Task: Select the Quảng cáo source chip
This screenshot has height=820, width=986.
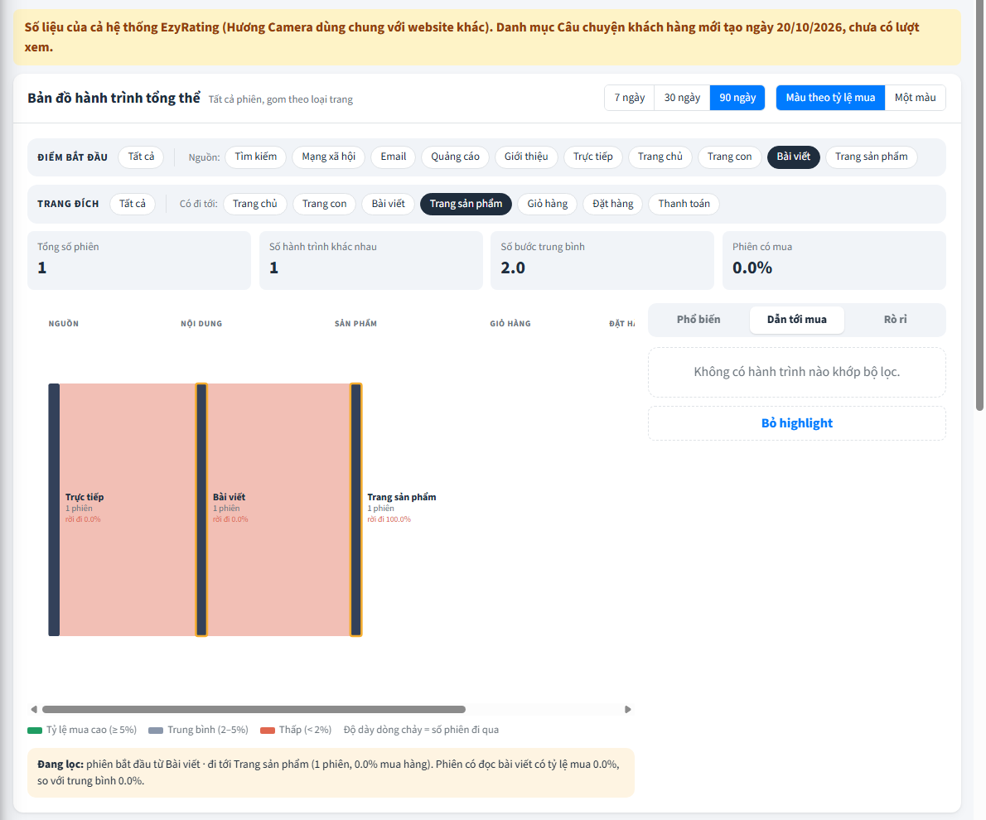Action: click(x=455, y=157)
